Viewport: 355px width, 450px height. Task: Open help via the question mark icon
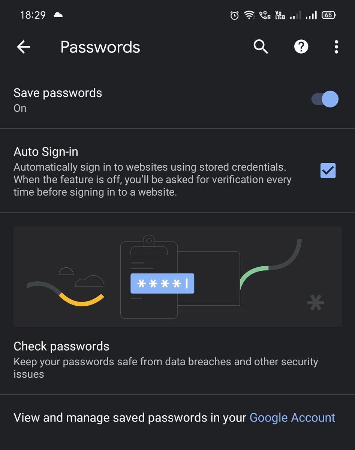point(301,47)
